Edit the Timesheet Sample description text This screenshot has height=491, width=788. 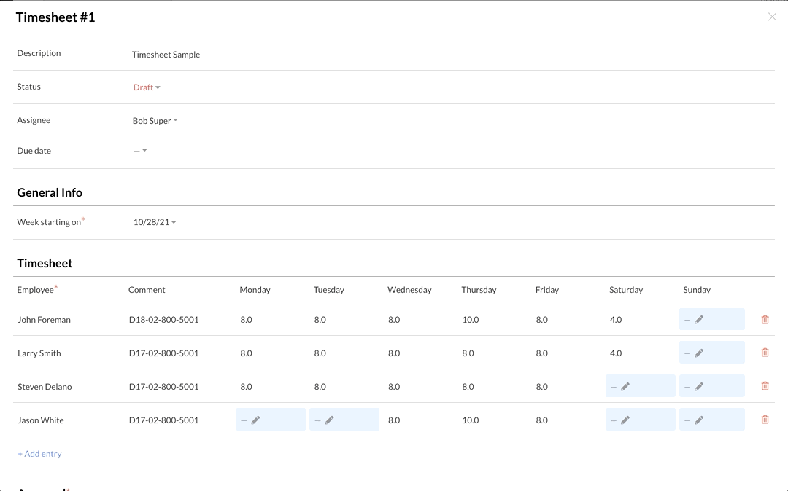(166, 55)
